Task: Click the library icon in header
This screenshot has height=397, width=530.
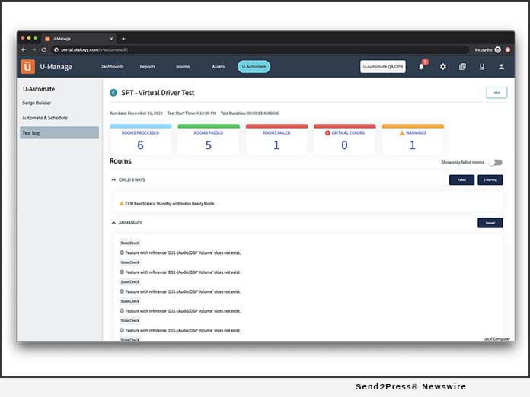Action: [462, 67]
